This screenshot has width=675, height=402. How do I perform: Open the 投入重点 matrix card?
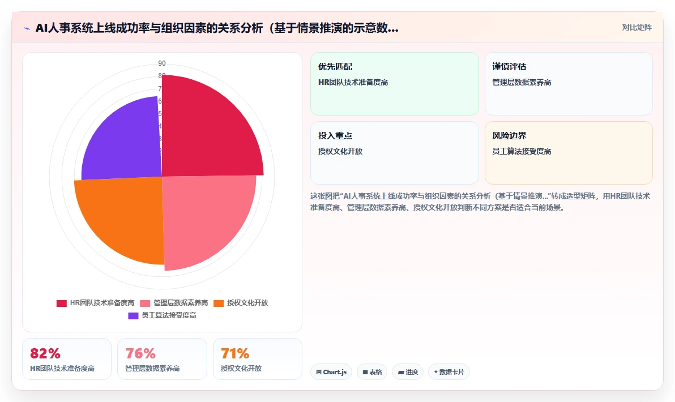394,153
